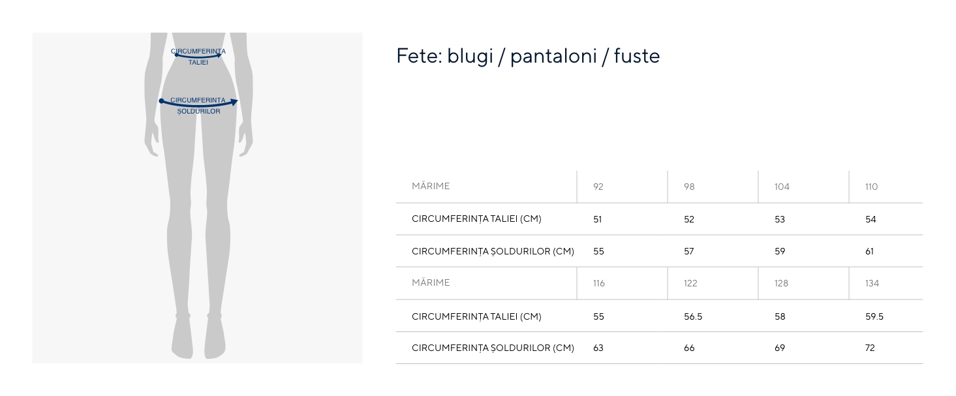Select size 134 column header
956x396 pixels.
872,283
